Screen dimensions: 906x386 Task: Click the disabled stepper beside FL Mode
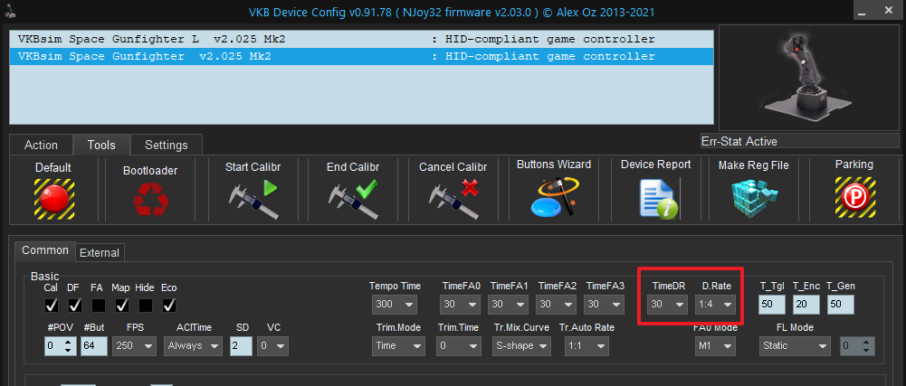(857, 345)
